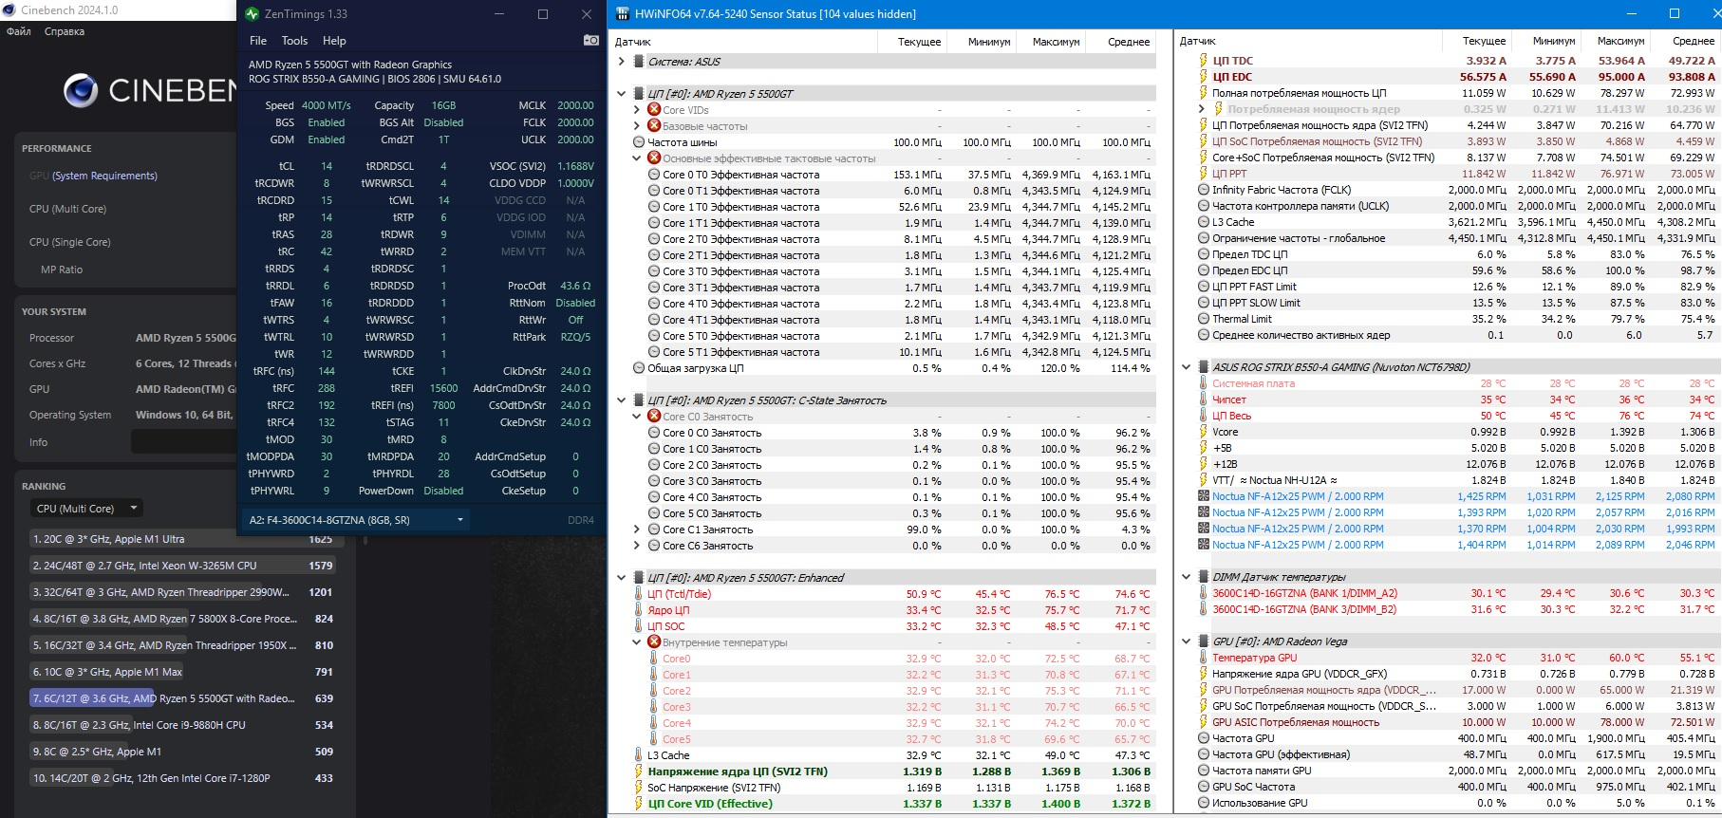Select the Intel Xeon W-3265M ranking entry
This screenshot has height=818, width=1722.
click(183, 566)
